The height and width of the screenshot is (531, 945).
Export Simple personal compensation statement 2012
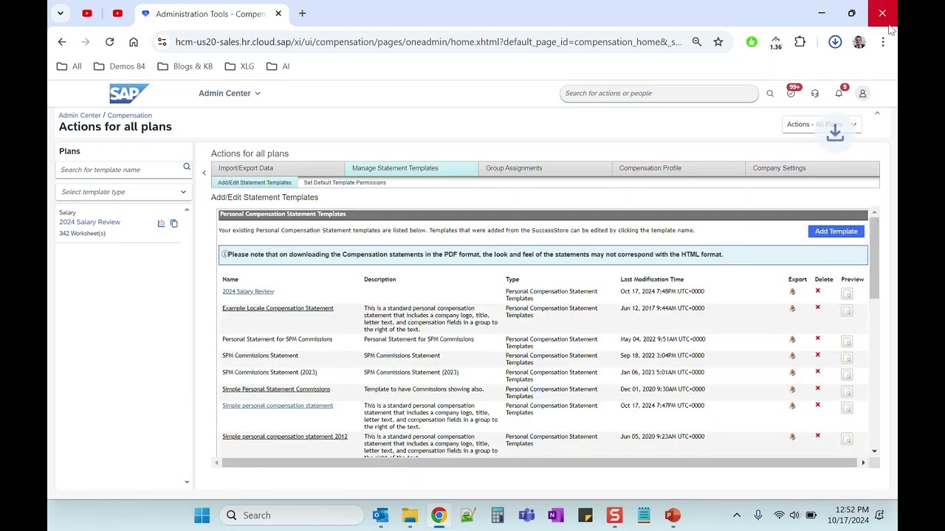coord(792,437)
